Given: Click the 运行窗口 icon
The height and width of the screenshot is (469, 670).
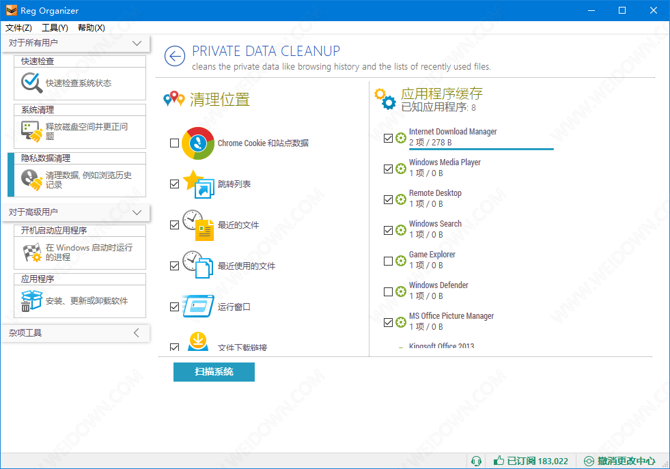Looking at the screenshot, I should coord(198,307).
